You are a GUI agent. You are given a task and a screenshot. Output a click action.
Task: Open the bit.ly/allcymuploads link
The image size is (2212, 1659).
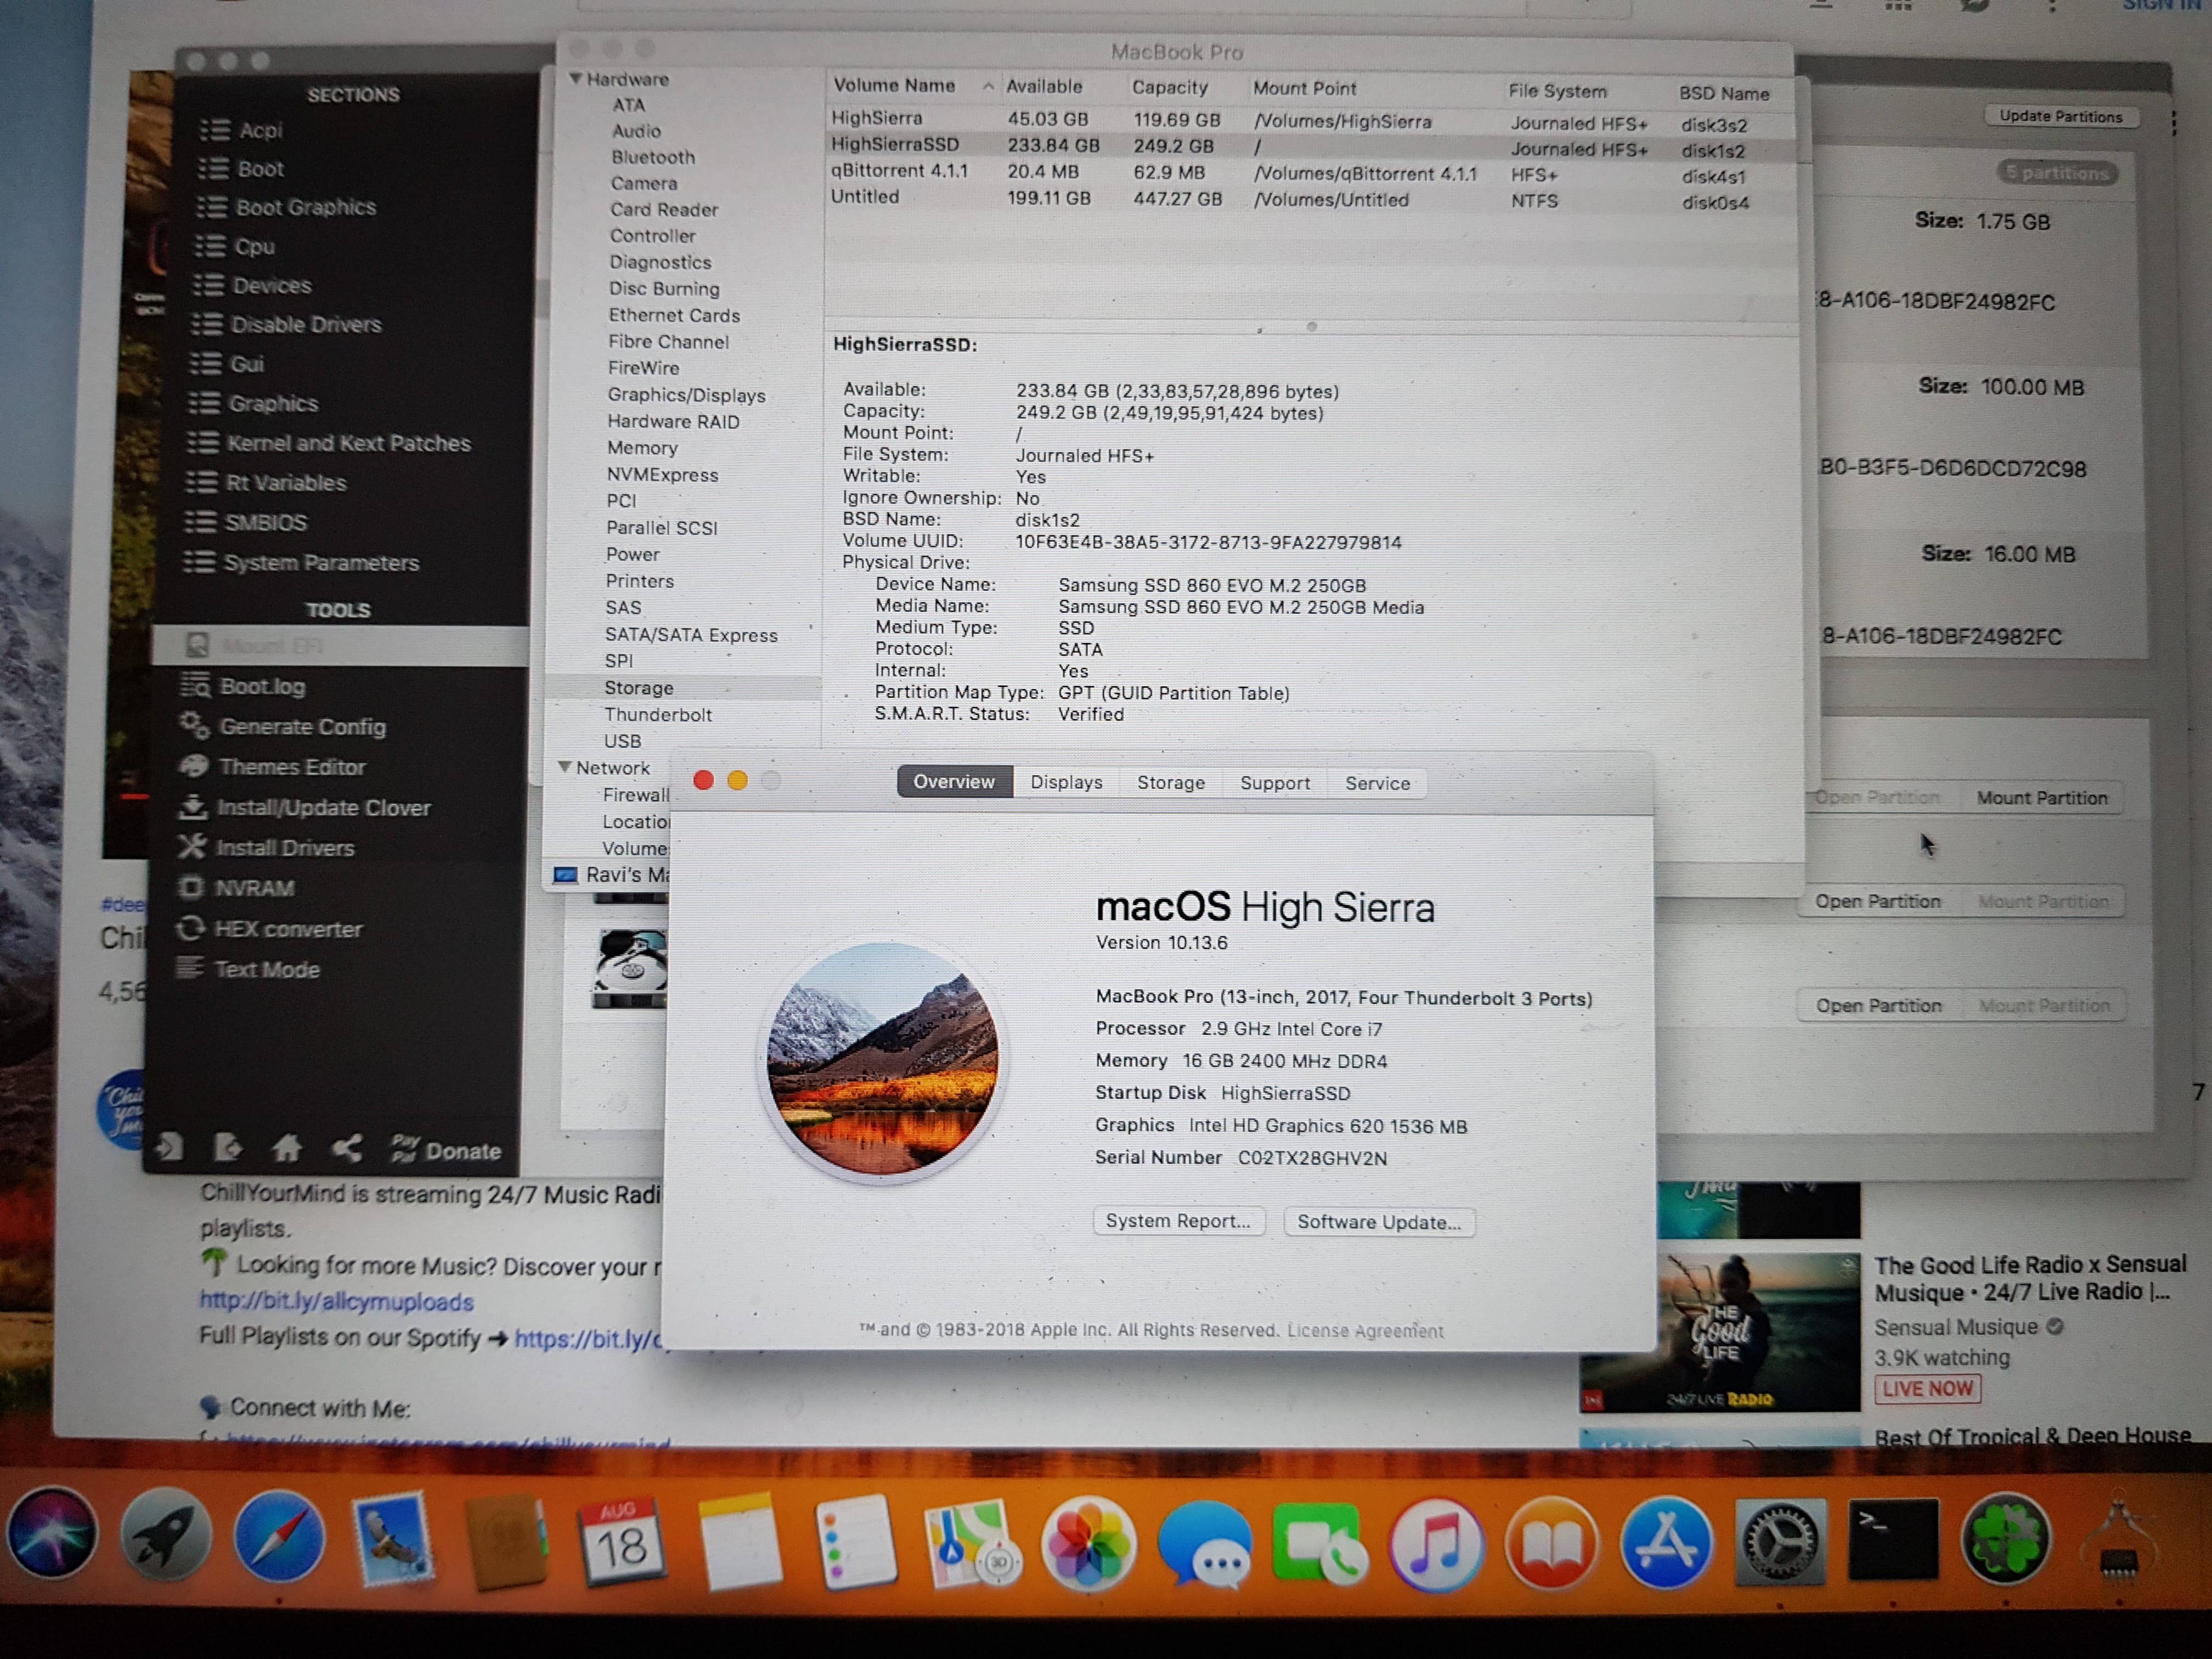pos(336,1301)
